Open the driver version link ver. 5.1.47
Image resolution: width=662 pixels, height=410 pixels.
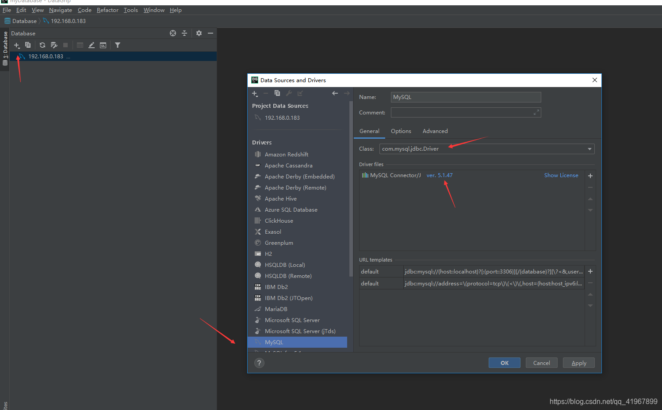tap(440, 175)
